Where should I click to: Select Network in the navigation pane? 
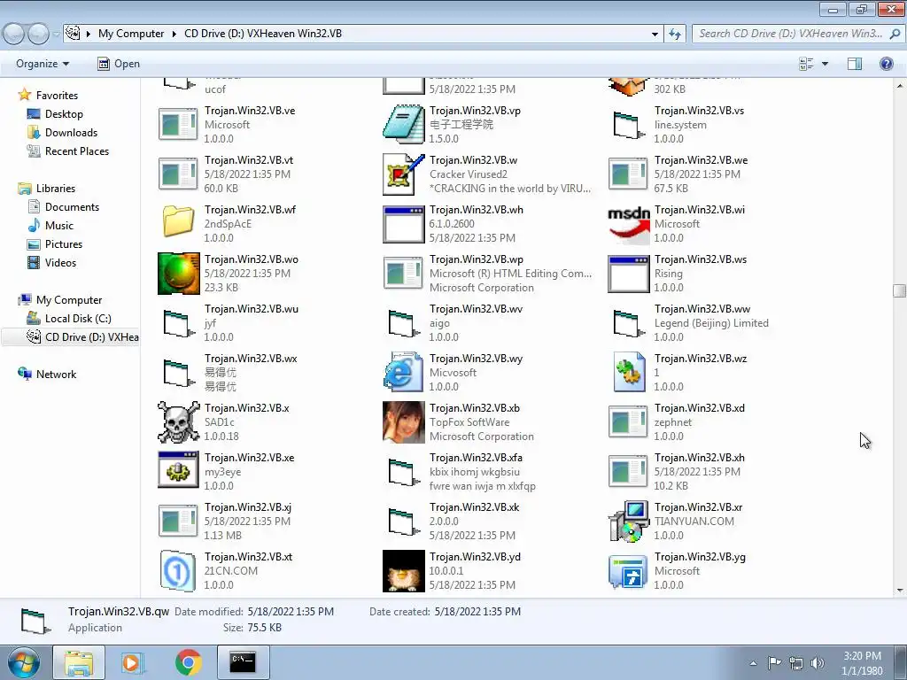tap(56, 374)
